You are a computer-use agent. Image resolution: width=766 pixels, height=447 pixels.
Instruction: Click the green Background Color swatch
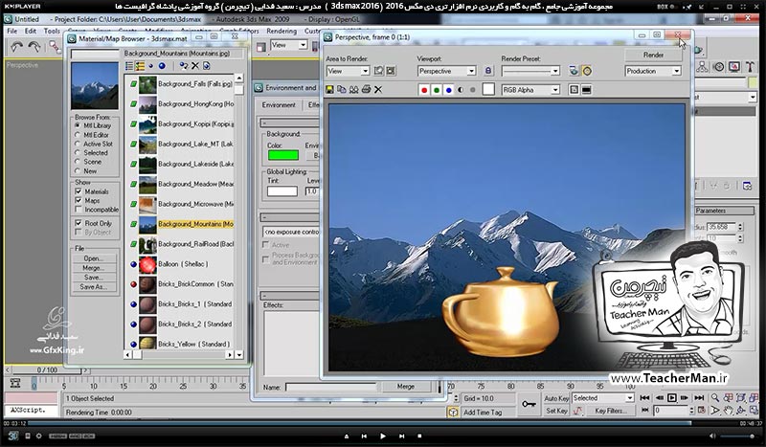(x=283, y=155)
